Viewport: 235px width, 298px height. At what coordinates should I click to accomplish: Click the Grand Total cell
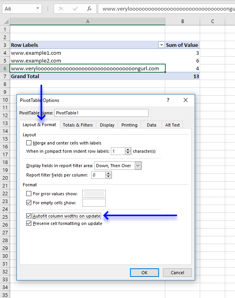click(x=87, y=76)
